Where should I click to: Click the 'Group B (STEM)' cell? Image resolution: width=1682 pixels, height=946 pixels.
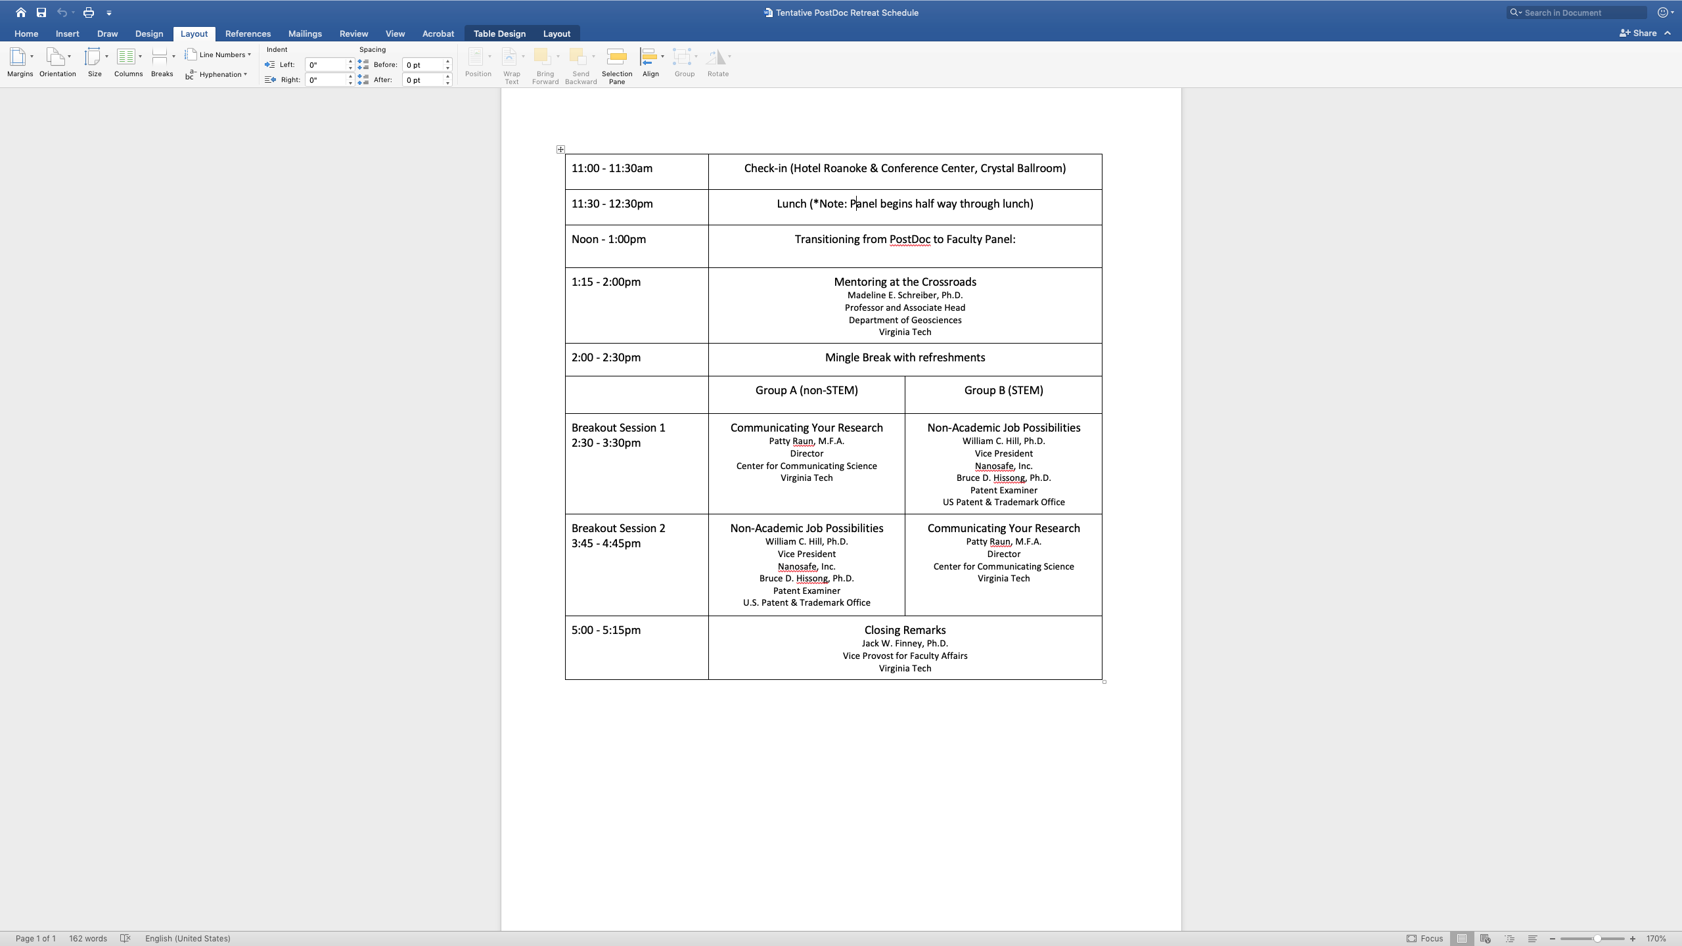pyautogui.click(x=1003, y=394)
